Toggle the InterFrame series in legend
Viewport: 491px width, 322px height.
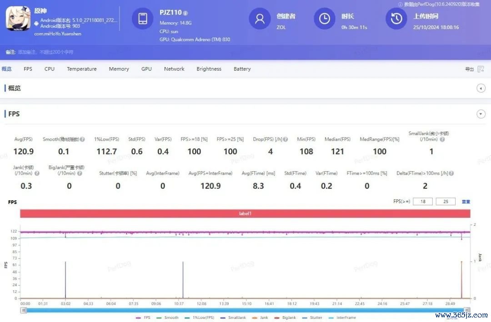(x=342, y=317)
